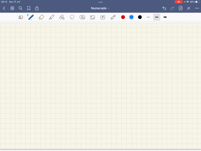Viewport: 201px width, 151px height.
Task: Select the medium stroke width
Action: pos(157,17)
